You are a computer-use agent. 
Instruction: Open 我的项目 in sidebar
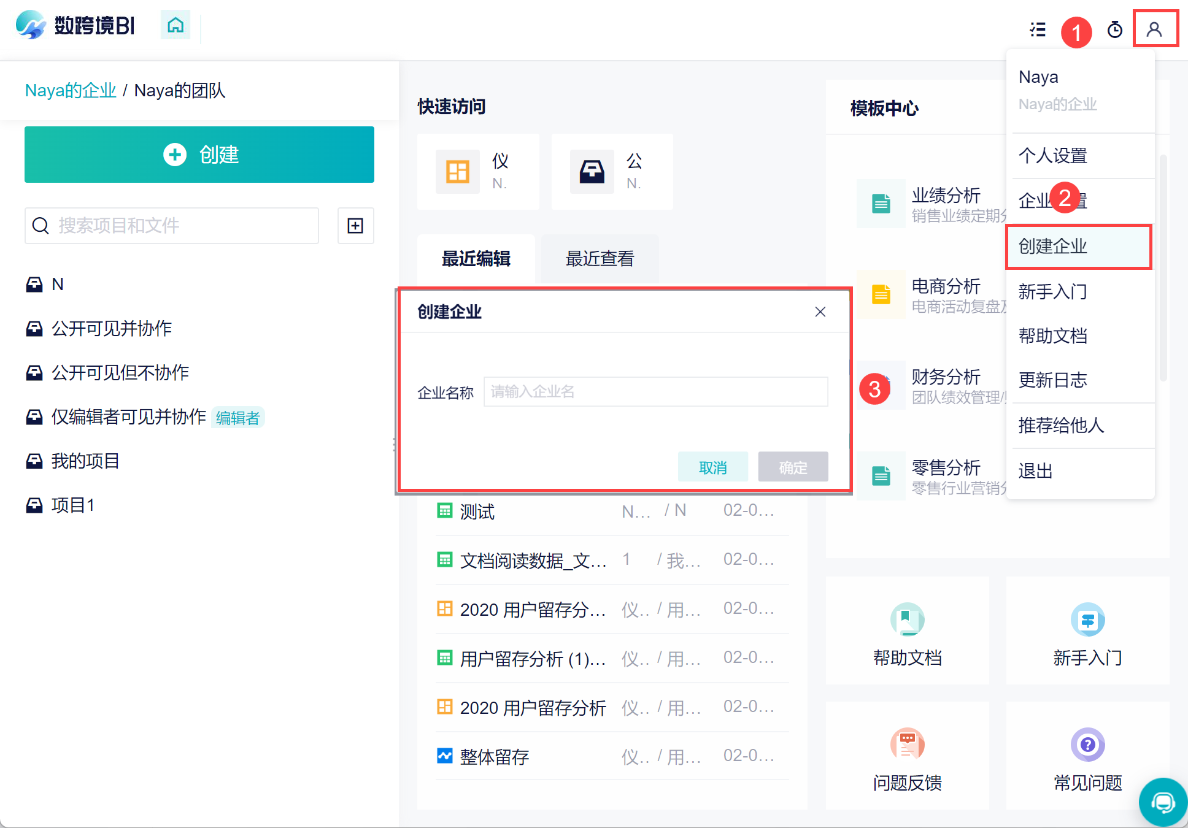(x=85, y=461)
